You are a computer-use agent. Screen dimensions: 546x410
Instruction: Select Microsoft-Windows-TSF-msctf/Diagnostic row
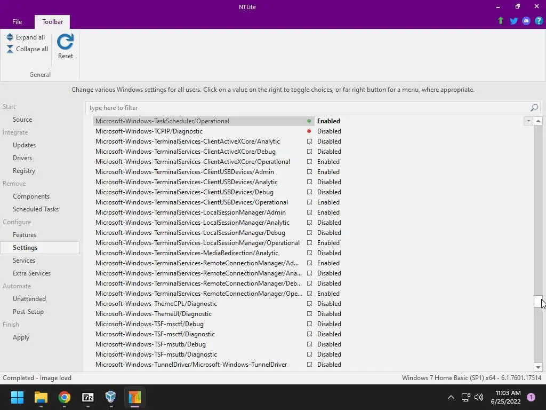point(155,334)
